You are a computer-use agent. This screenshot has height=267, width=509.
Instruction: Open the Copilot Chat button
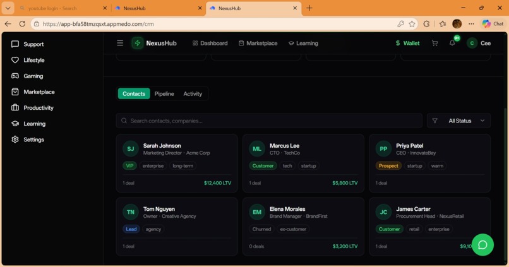pos(493,24)
